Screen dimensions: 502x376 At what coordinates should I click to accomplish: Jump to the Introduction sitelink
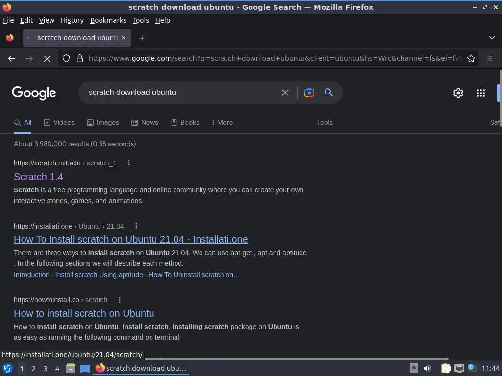(31, 275)
